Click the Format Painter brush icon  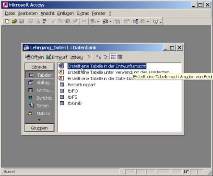point(75,21)
